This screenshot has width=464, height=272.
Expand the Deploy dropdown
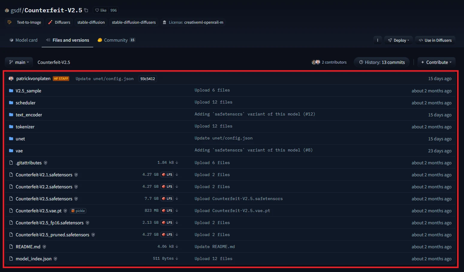[x=398, y=40]
